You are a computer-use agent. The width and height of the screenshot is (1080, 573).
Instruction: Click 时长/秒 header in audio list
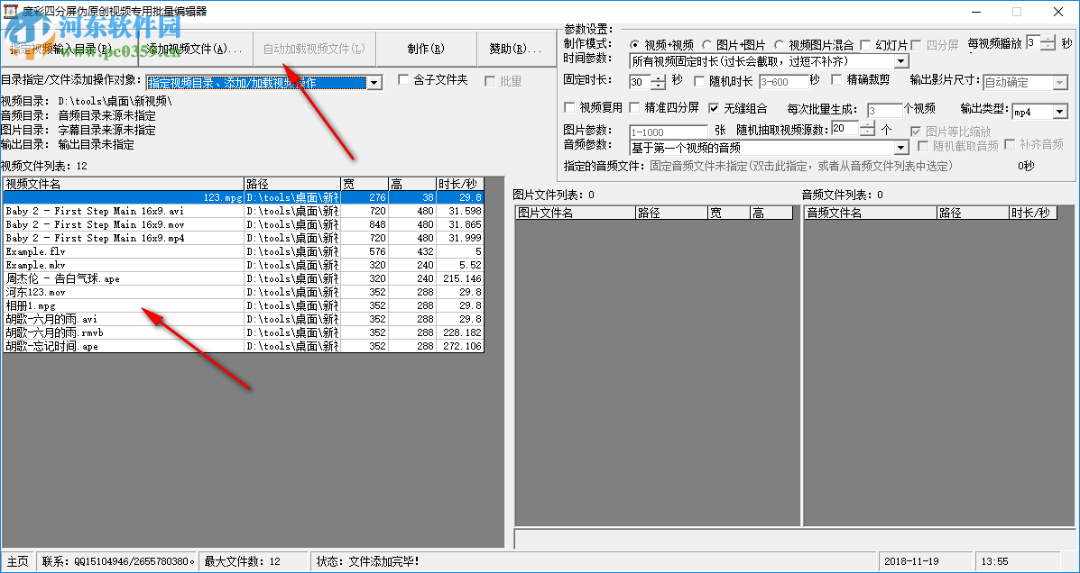pos(1032,214)
